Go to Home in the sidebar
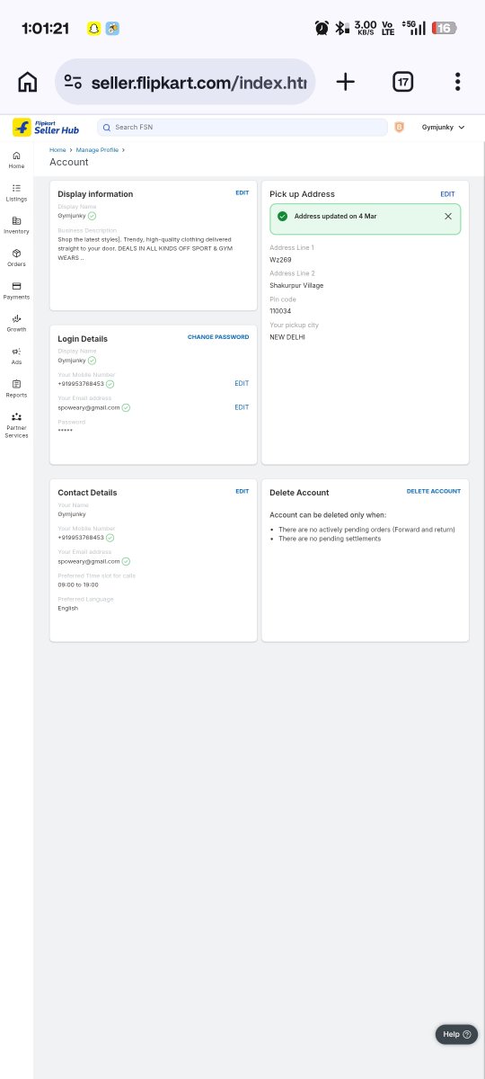 16,160
